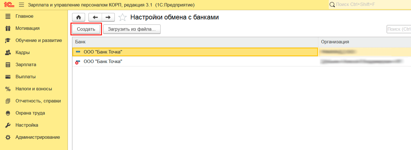Click the first bank row's status icon
Image resolution: width=411 pixels, height=150 pixels.
tap(78, 52)
